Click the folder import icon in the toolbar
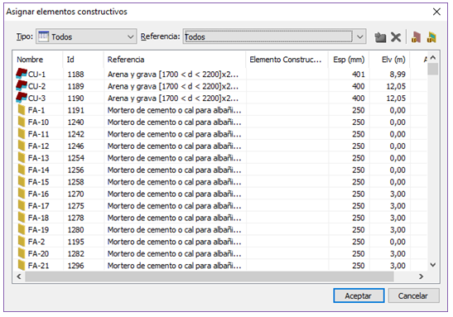Image resolution: width=453 pixels, height=317 pixels. coord(380,37)
